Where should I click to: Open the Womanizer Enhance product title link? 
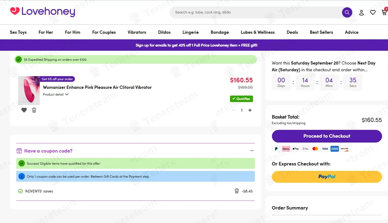[x=97, y=87]
